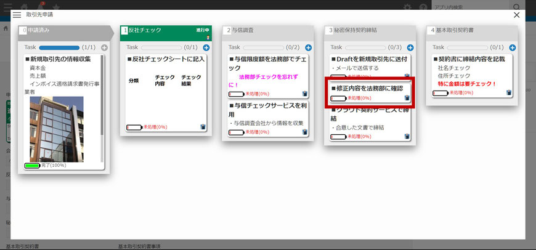Image resolution: width=536 pixels, height=250 pixels.
Task: Add a task to 反社チェック column
Action: tap(206, 47)
